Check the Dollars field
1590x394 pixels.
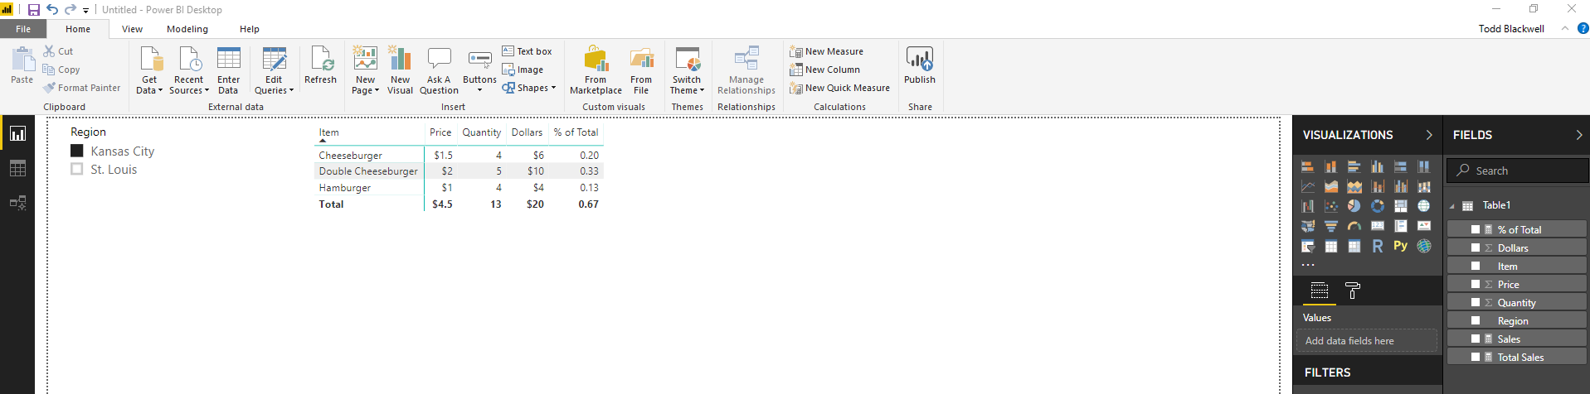(x=1476, y=247)
